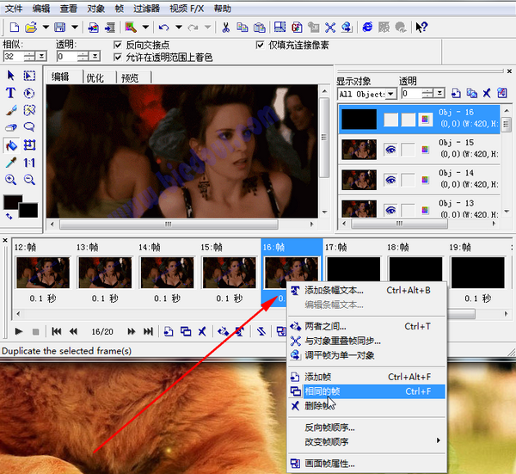Open the 文件 menu
Image resolution: width=516 pixels, height=474 pixels.
tap(14, 9)
